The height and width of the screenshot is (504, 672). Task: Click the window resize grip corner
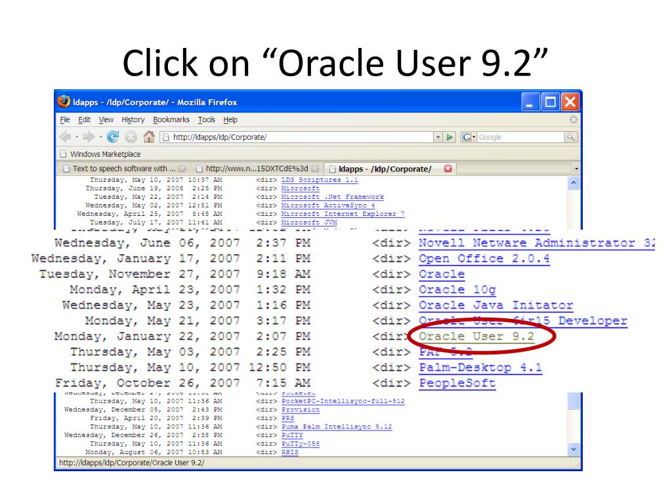[577, 465]
